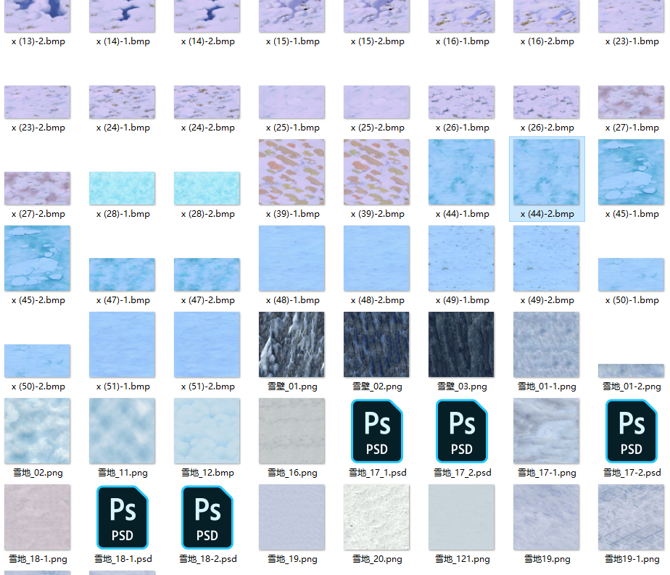Select the x (39)-1.bmp orange-patched texture
This screenshot has height=575, width=670.
click(292, 173)
